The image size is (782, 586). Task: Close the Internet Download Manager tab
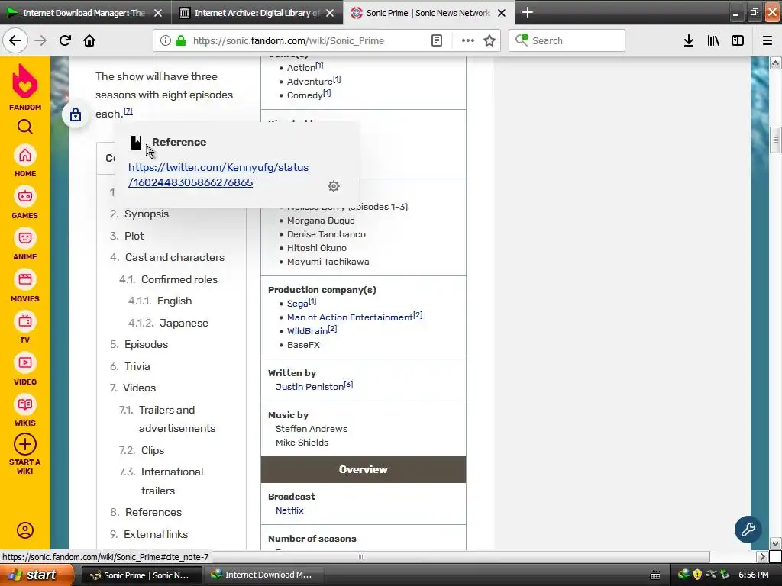pyautogui.click(x=158, y=13)
